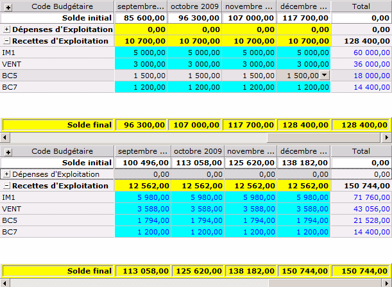Click the bottom grid's corner selector icon

click(6, 151)
